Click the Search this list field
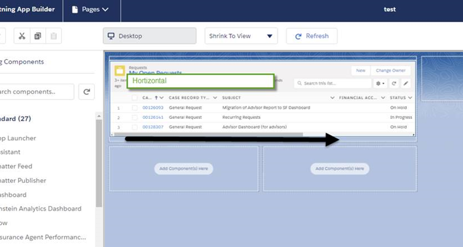Image resolution: width=463 pixels, height=247 pixels. pos(333,83)
